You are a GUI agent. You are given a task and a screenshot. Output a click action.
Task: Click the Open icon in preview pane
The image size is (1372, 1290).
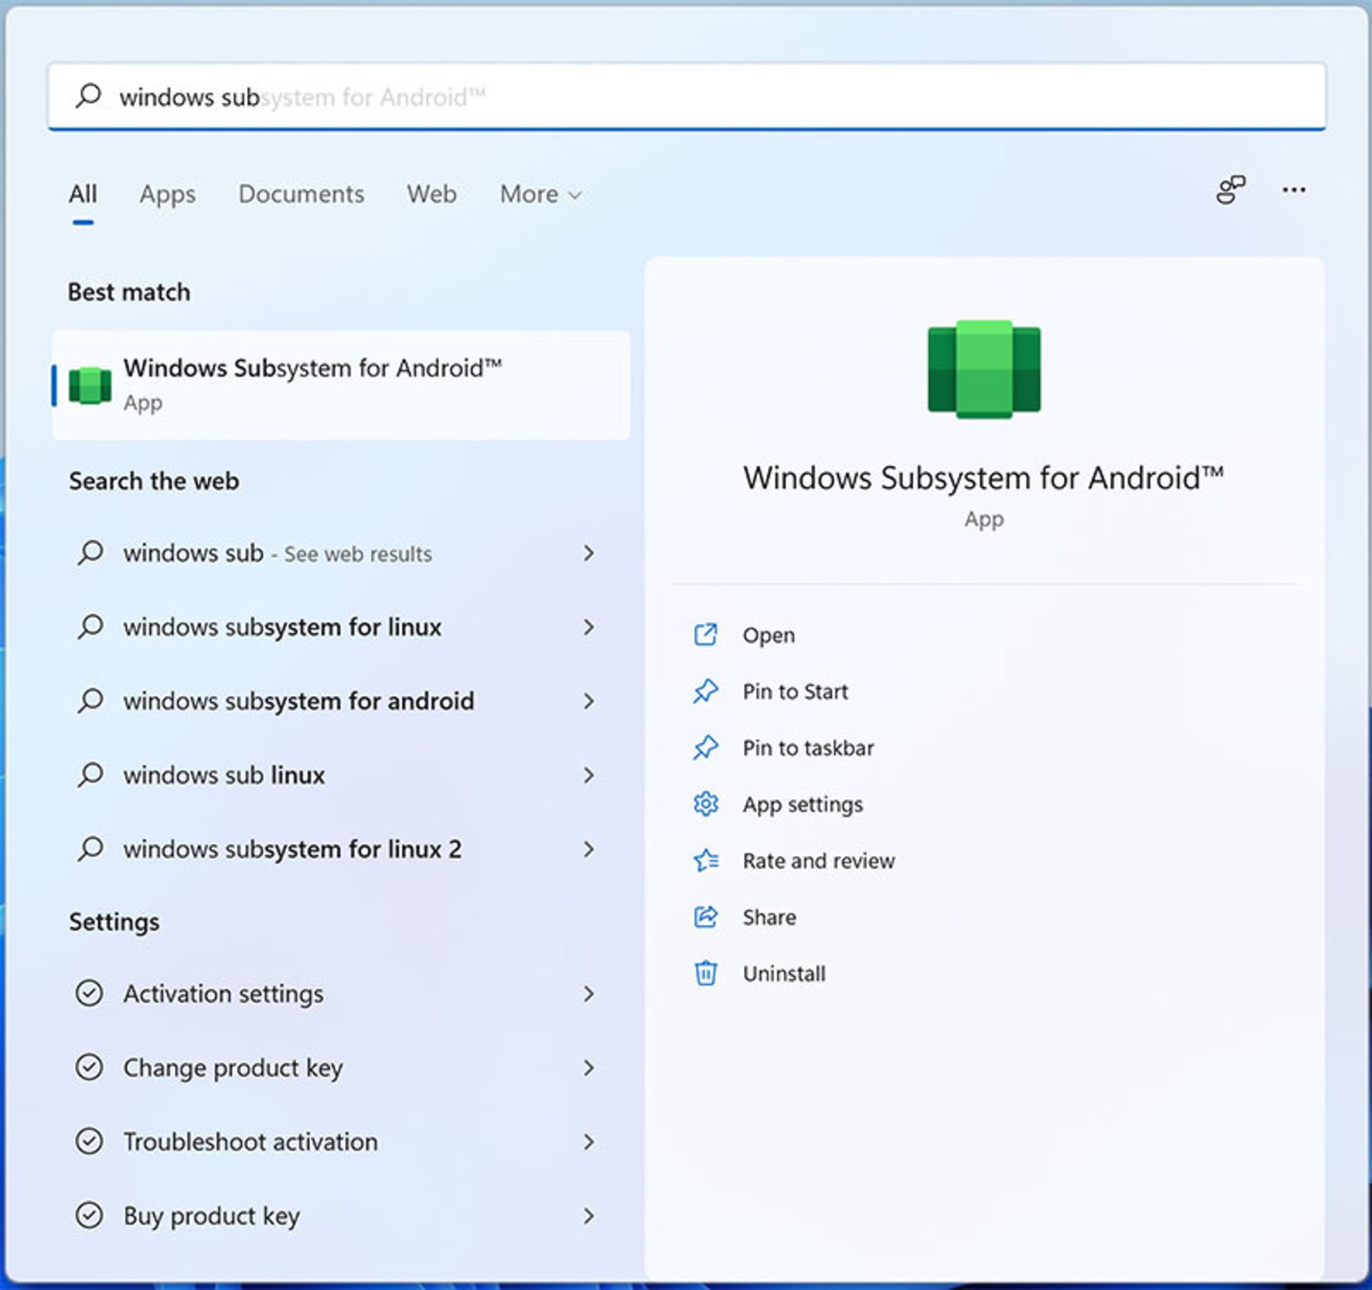pyautogui.click(x=705, y=635)
